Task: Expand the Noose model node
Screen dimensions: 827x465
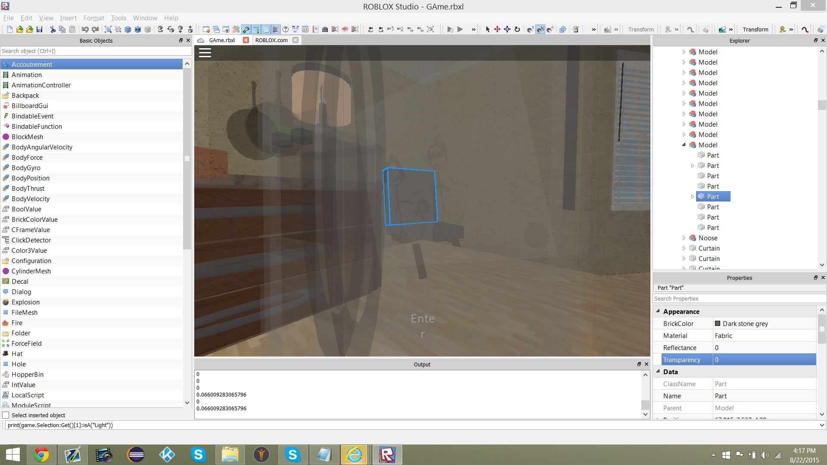Action: pyautogui.click(x=684, y=238)
